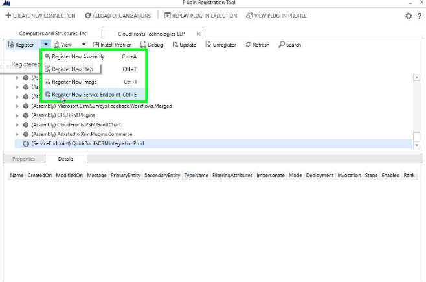426x282 pixels.
Task: Select Adxstudio.Xrm.Plugins.Commerce assembly row
Action: click(x=213, y=134)
